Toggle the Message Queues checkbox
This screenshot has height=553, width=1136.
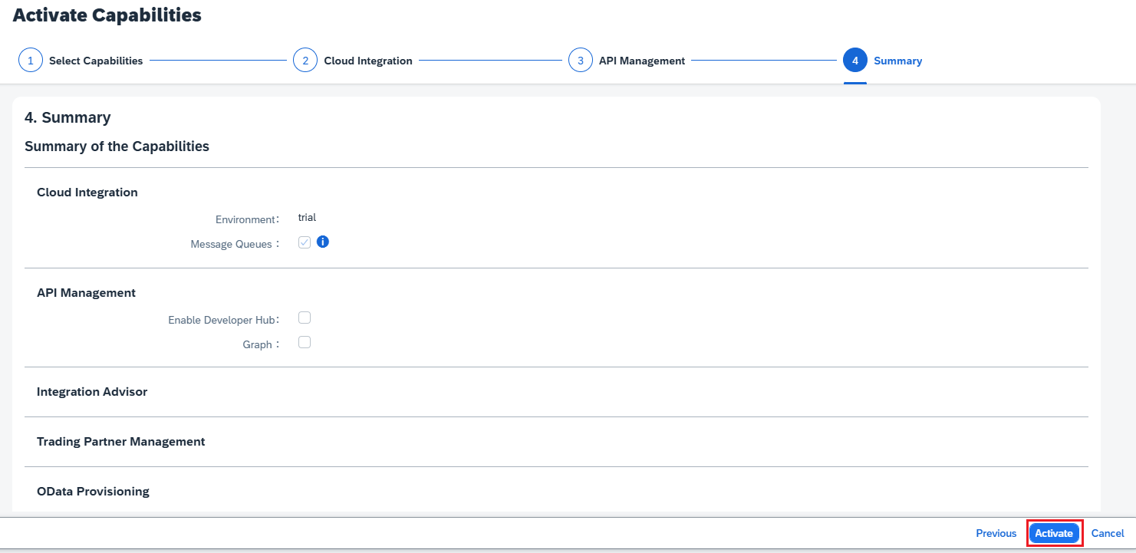[305, 242]
